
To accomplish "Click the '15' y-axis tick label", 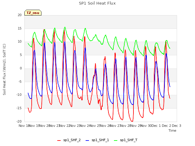I will (x=19, y=28).
